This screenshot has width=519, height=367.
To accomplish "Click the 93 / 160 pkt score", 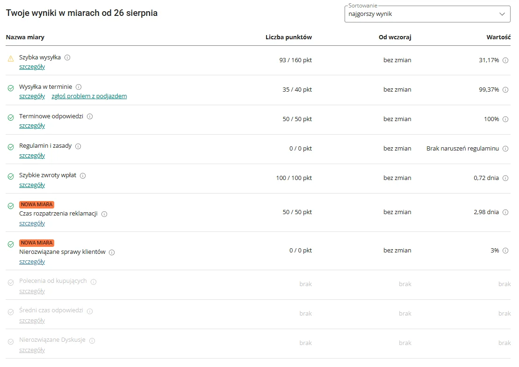I will [x=296, y=60].
